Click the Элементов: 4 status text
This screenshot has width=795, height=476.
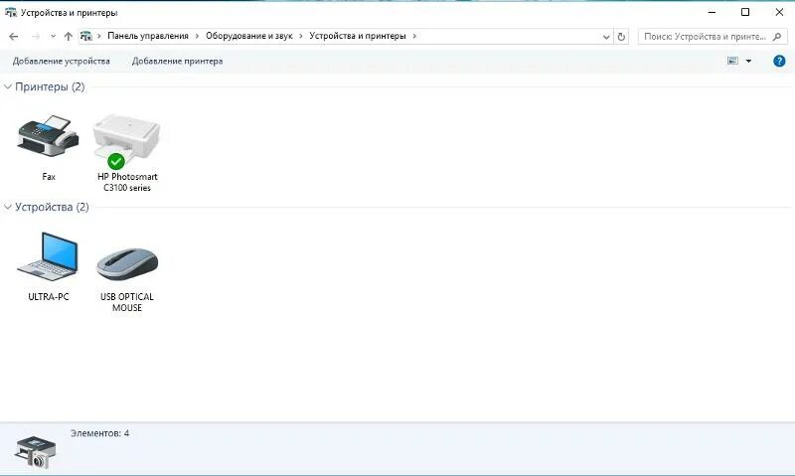pyautogui.click(x=100, y=433)
